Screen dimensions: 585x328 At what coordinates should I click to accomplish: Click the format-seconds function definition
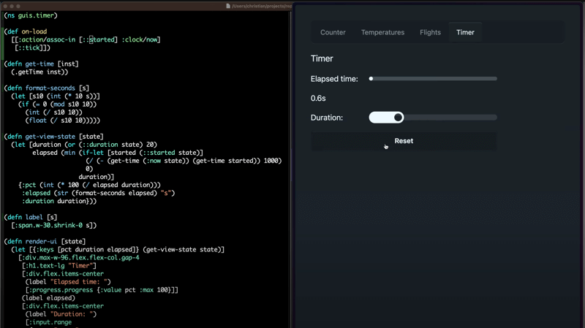coord(51,88)
